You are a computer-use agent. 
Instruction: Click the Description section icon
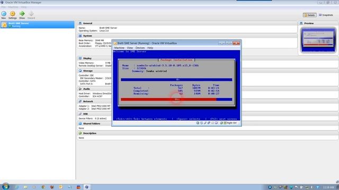point(80,134)
